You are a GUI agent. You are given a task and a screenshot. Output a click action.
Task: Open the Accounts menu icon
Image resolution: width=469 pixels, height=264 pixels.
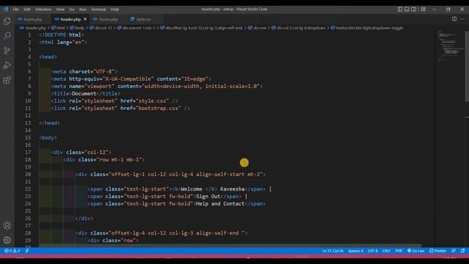7,225
